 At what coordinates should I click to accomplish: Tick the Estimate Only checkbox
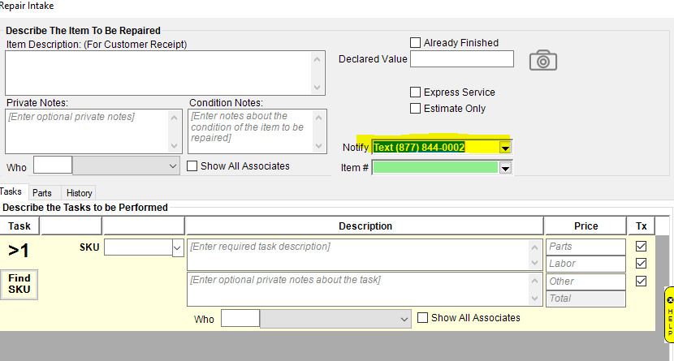pyautogui.click(x=416, y=109)
